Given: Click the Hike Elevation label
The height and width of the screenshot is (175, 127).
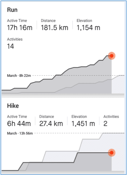Looking at the screenshot, I should (79, 117).
